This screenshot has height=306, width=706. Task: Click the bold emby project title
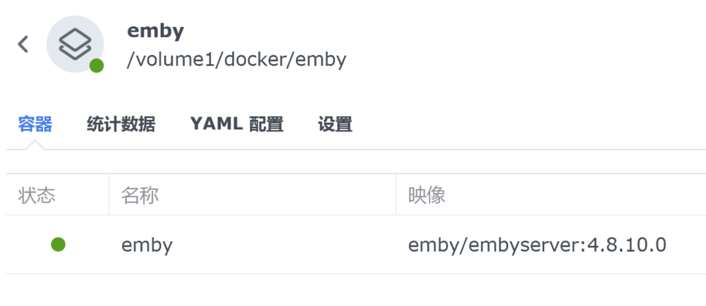(155, 31)
